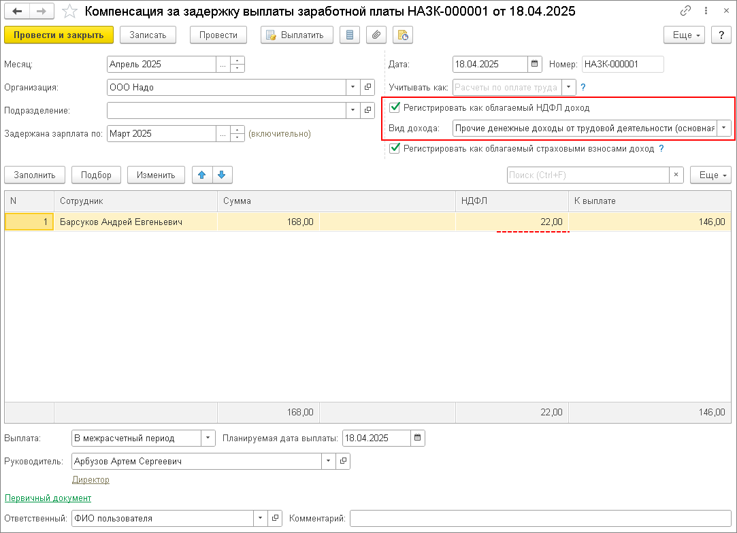Screen dimensions: 737x533
Task: Click Провести и закрыть button
Action: (59, 35)
